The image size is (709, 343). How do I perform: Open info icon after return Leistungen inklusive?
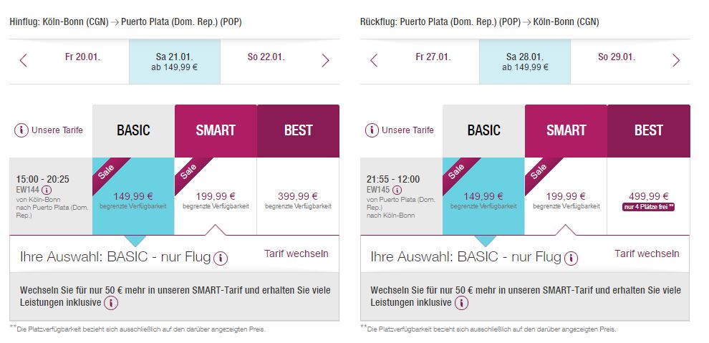[x=461, y=303]
